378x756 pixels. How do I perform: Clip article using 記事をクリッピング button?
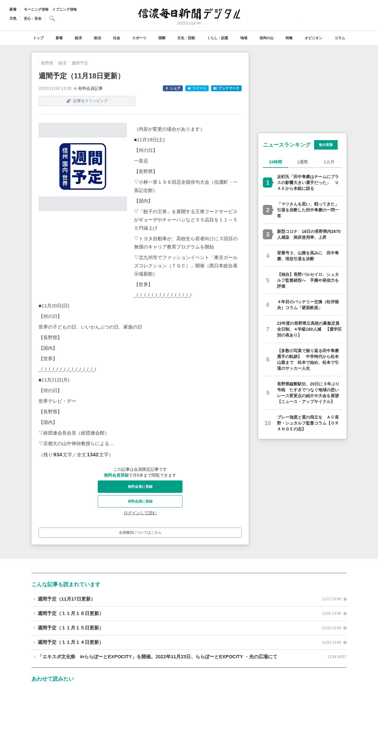(87, 101)
